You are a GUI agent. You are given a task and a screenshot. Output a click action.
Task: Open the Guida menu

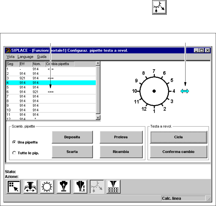(42, 57)
